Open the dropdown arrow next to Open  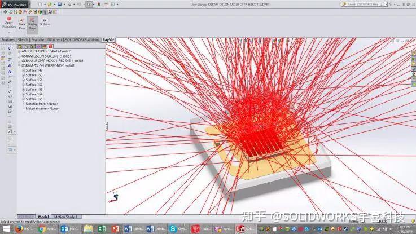pos(54,5)
